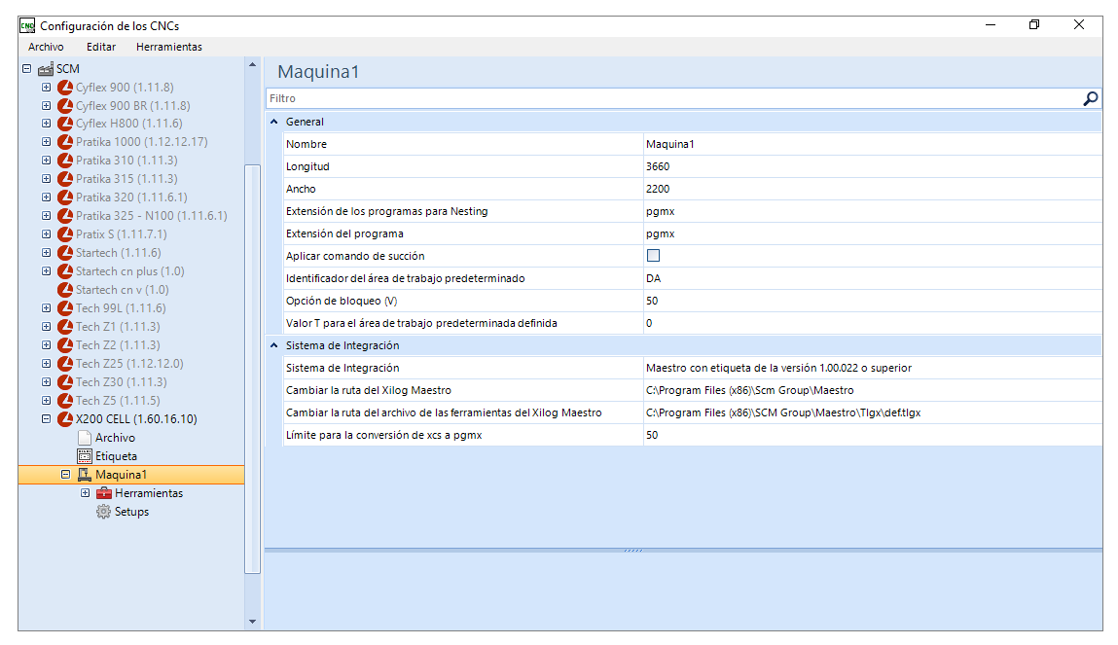The height and width of the screenshot is (645, 1118).
Task: Open the Herramientas menu in menu bar
Action: point(169,47)
